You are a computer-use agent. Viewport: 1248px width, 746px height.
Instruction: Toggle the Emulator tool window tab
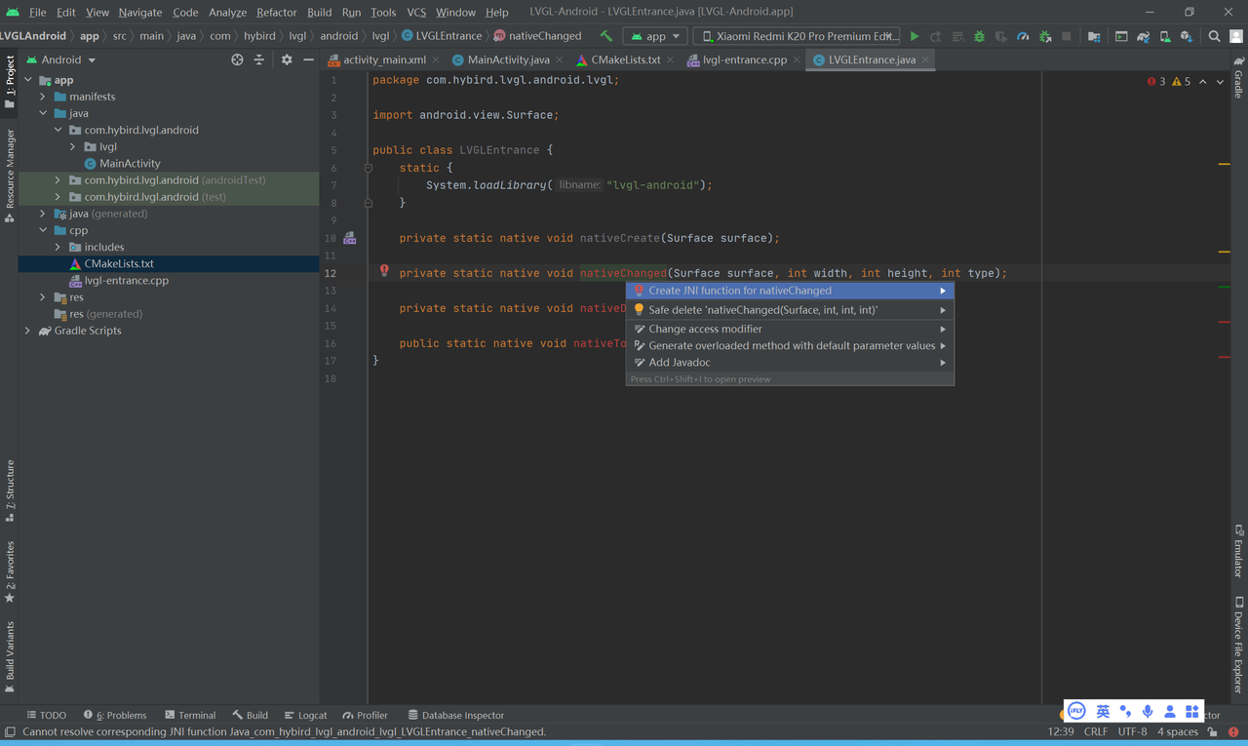1238,551
